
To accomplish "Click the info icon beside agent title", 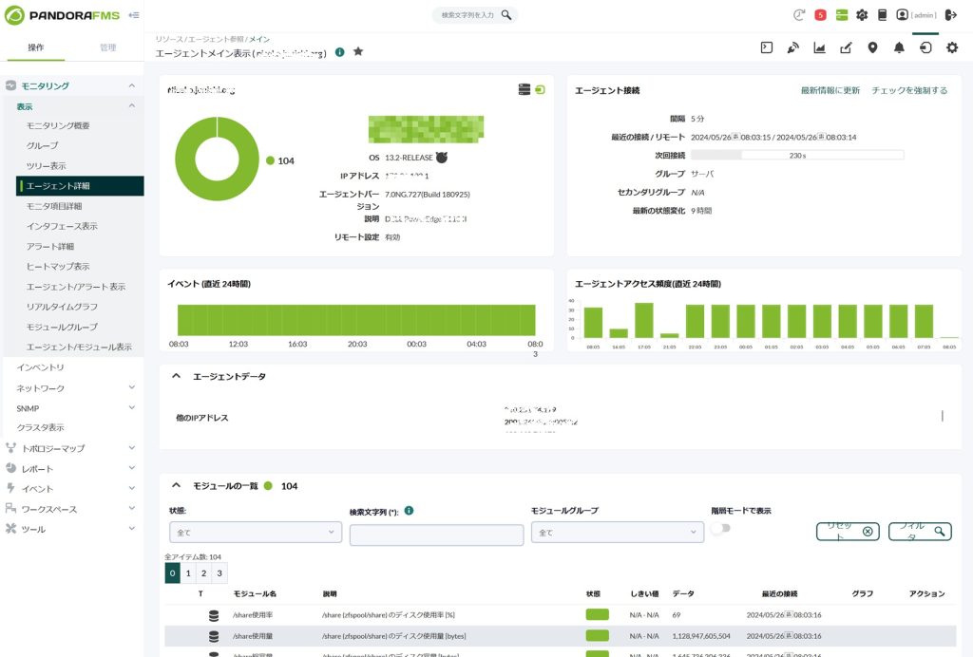I will pos(339,52).
